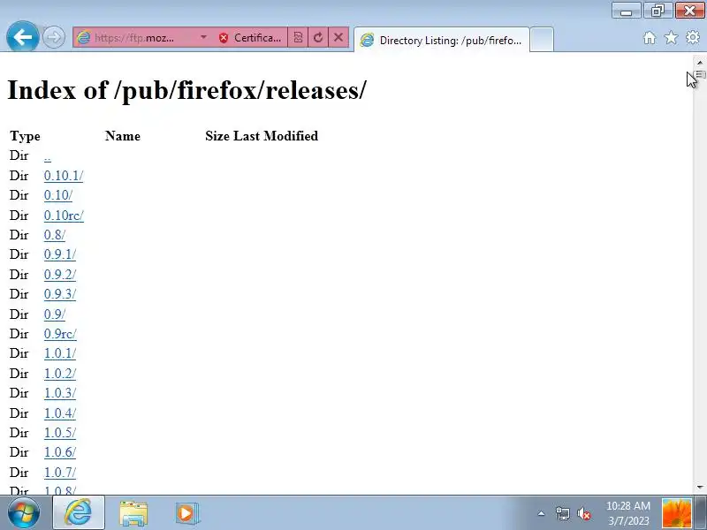Click the 'Last Modified' column header text
Image resolution: width=707 pixels, height=530 pixels.
[x=276, y=136]
